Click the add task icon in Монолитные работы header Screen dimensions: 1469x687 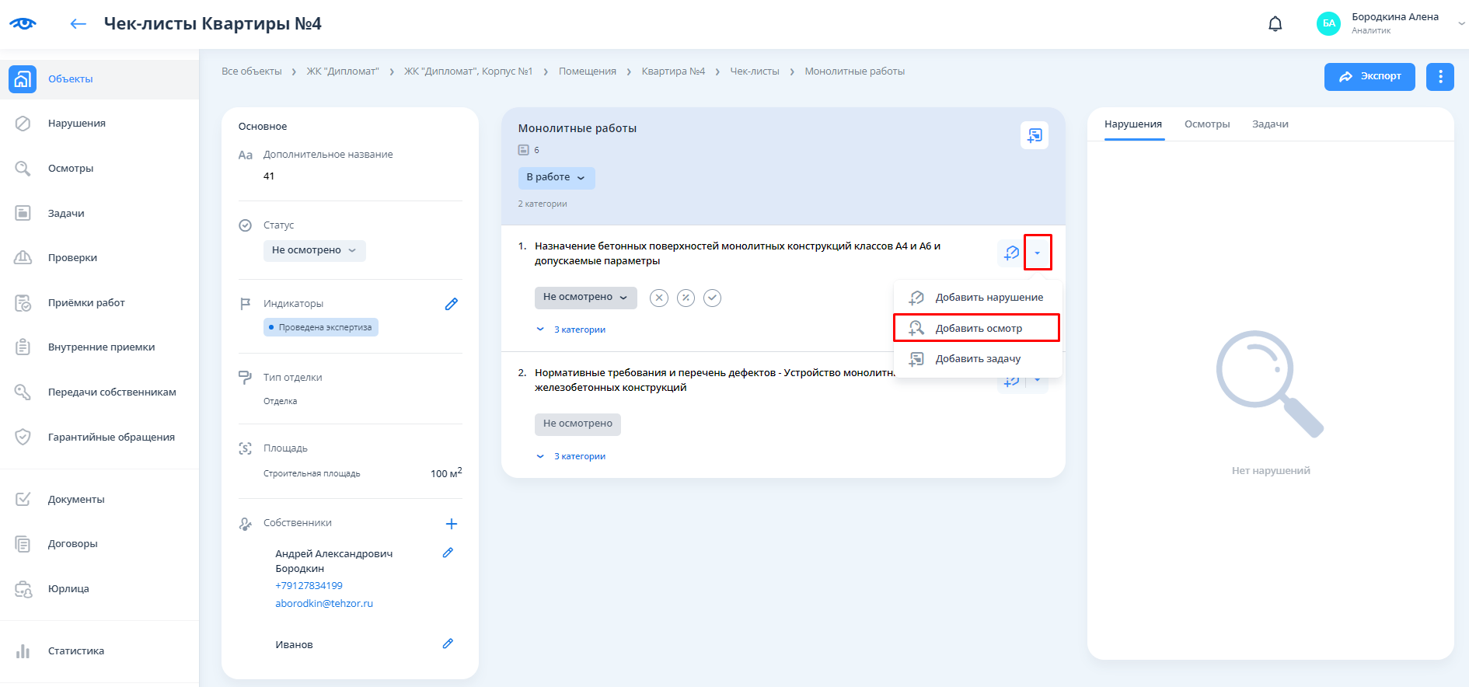pyautogui.click(x=1034, y=135)
